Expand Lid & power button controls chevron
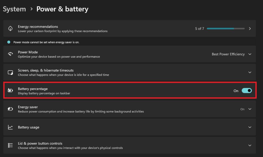The height and width of the screenshot is (157, 263). [250, 145]
